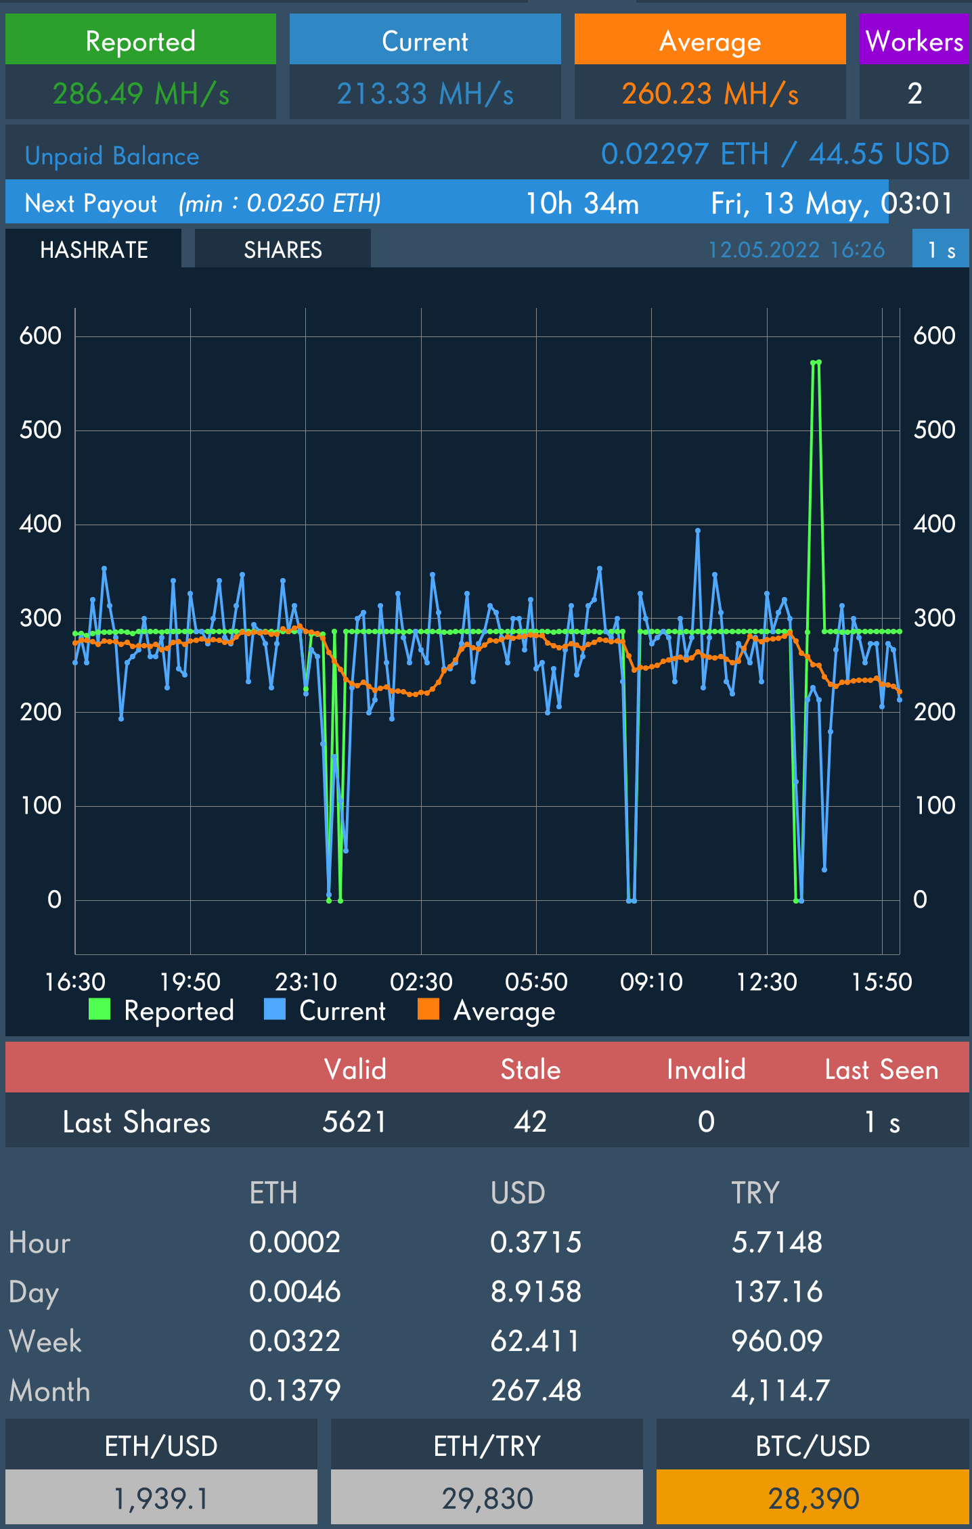Select the ETH earnings column header
The width and height of the screenshot is (972, 1529).
(273, 1193)
